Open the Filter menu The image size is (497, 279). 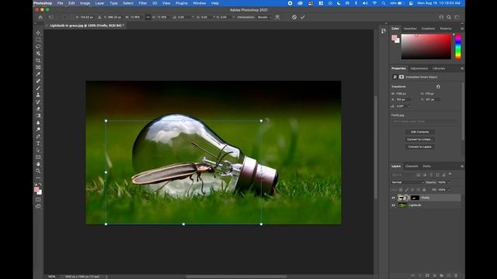143,3
